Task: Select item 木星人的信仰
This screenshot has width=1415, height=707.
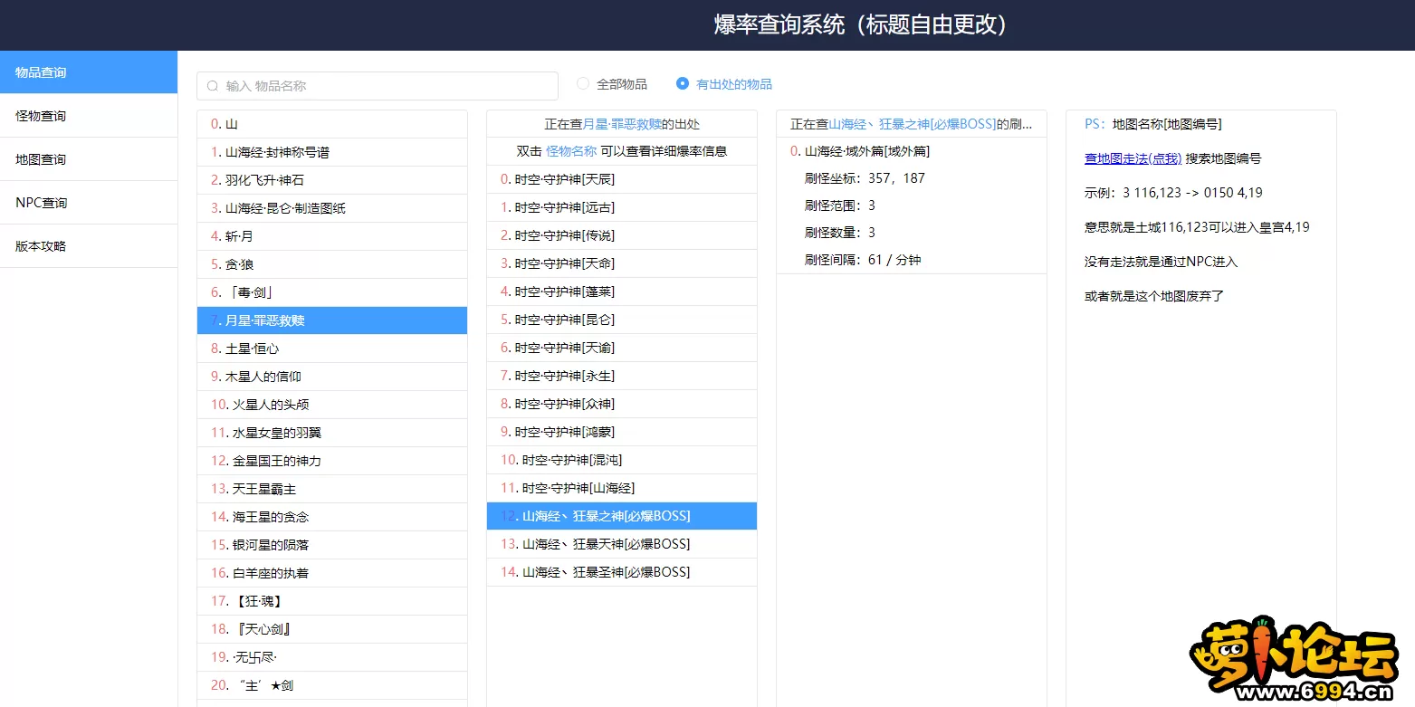Action: click(x=332, y=377)
